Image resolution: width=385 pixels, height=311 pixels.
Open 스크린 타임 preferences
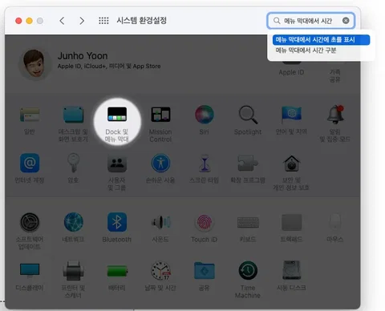tap(204, 168)
